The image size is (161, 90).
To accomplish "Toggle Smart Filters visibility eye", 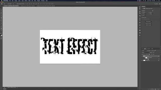I will coord(145,58).
